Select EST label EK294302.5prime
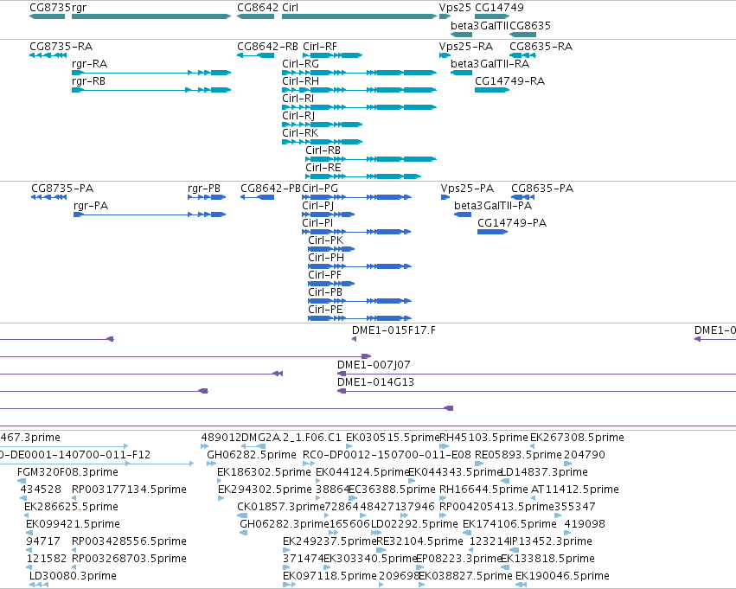 click(x=265, y=490)
